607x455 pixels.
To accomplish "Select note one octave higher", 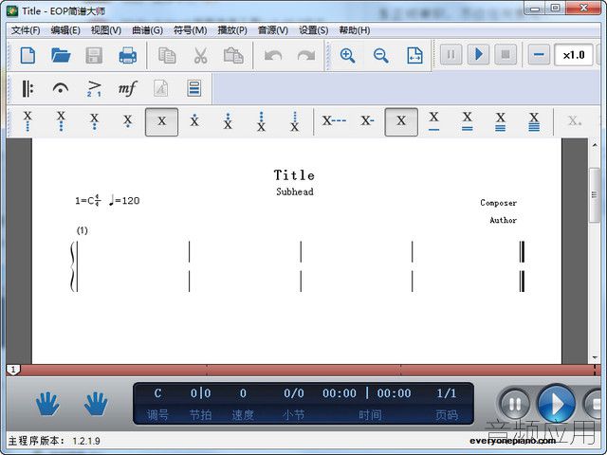I will point(194,121).
